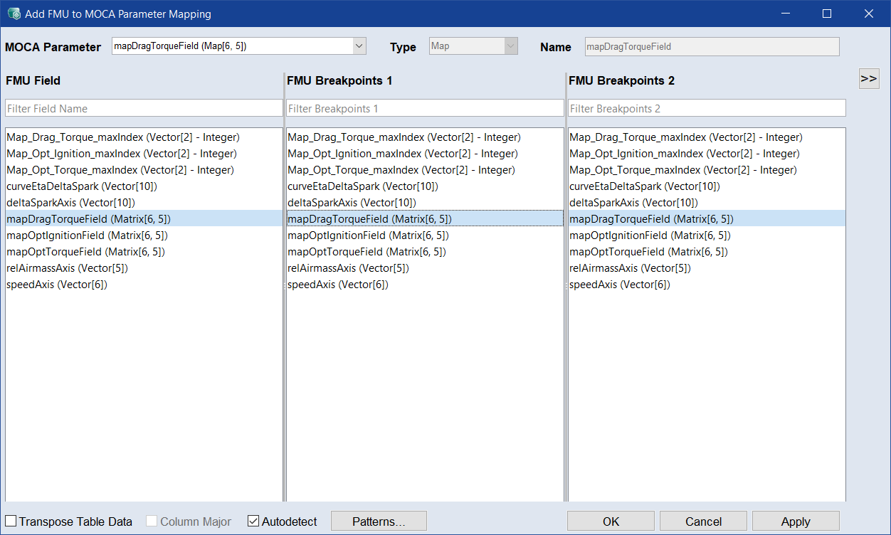Choose mapOptTorqueField in FMU Field list

pyautogui.click(x=85, y=252)
